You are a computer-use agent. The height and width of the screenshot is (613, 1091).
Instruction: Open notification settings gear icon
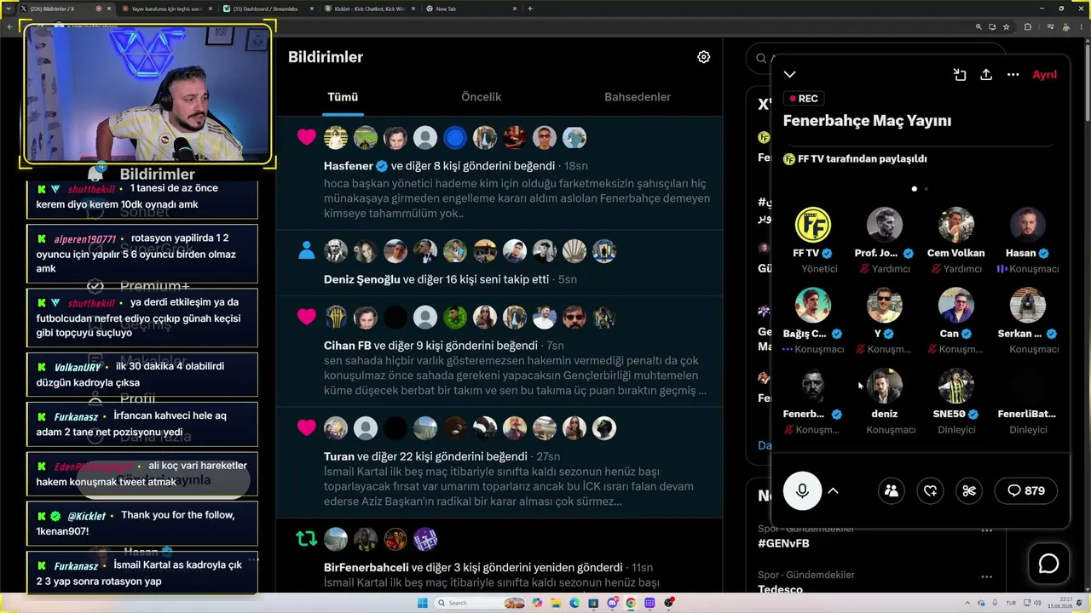pos(703,57)
